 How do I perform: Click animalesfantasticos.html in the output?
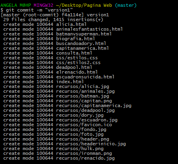(x=89, y=29)
